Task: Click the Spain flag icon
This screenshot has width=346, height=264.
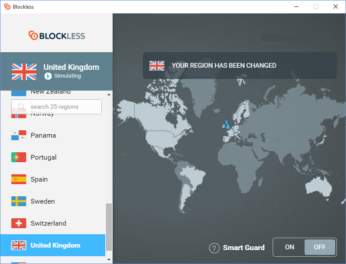Action: tap(19, 179)
